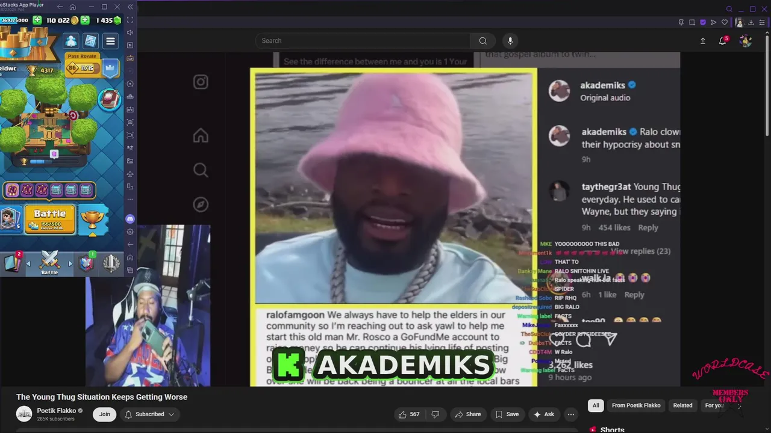Open more actions three-dot menu
771x433 pixels.
(571, 414)
